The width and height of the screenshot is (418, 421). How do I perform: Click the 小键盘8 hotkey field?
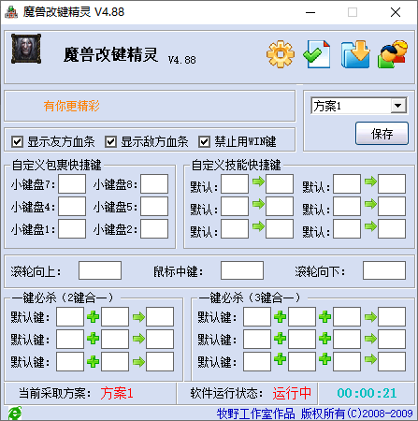[x=154, y=184]
